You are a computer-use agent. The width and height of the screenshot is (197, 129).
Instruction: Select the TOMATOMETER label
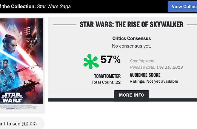click(x=107, y=76)
